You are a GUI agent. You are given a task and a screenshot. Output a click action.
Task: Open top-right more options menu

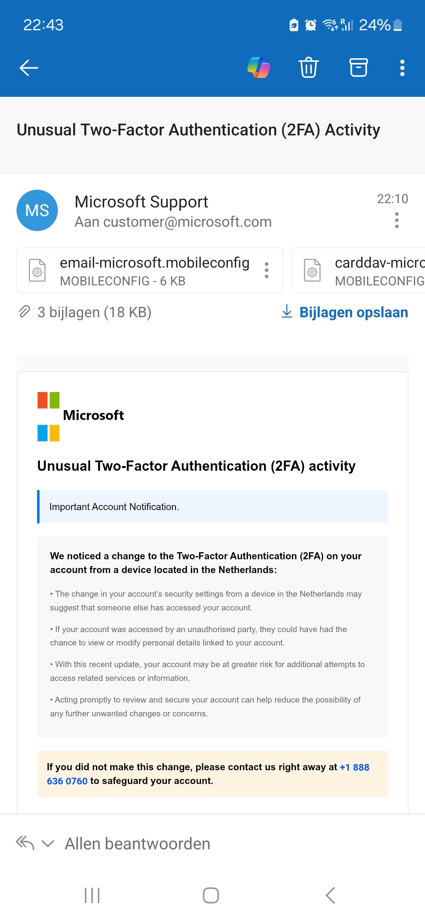tap(402, 68)
